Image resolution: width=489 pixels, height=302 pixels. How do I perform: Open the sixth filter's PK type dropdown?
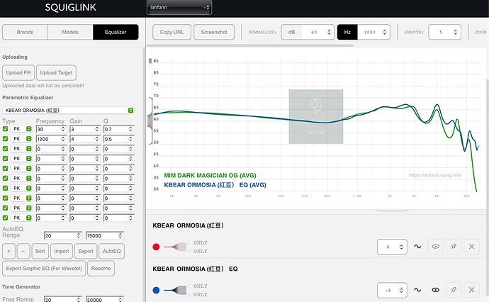coord(21,178)
